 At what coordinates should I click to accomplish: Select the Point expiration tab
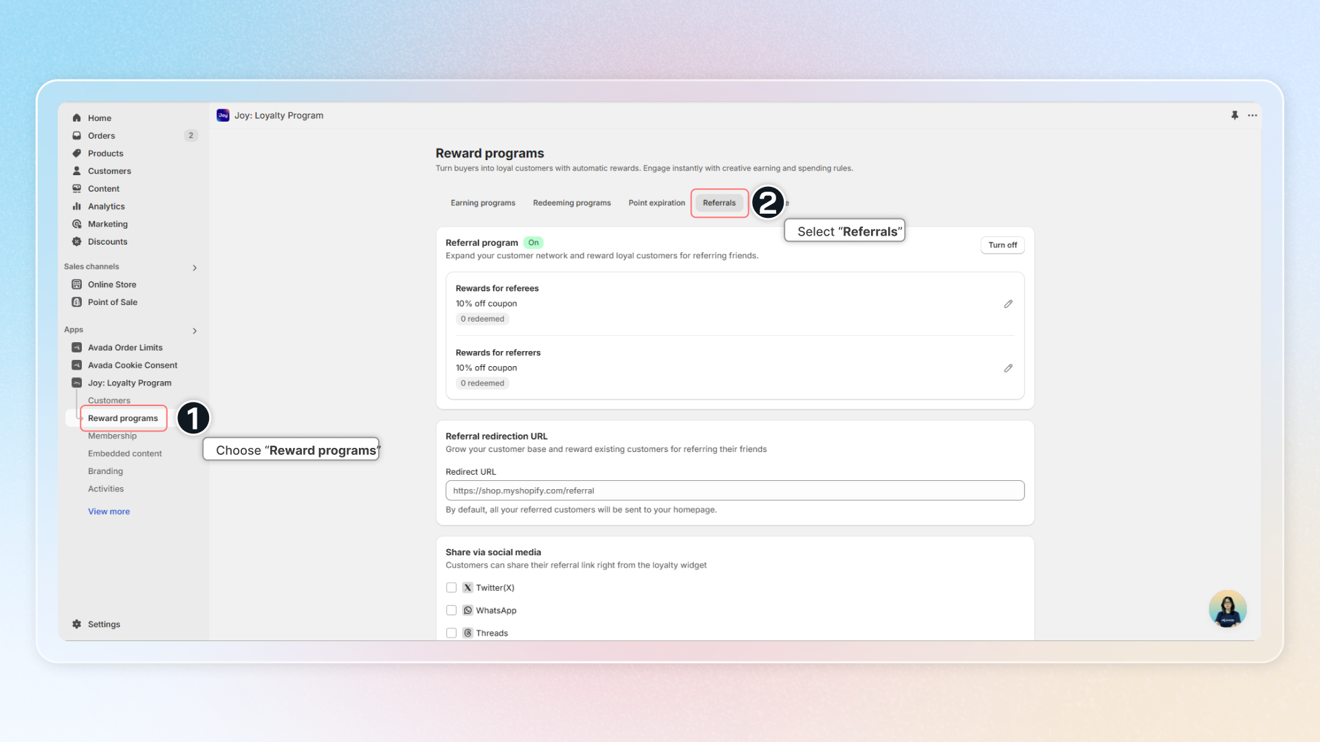(656, 203)
